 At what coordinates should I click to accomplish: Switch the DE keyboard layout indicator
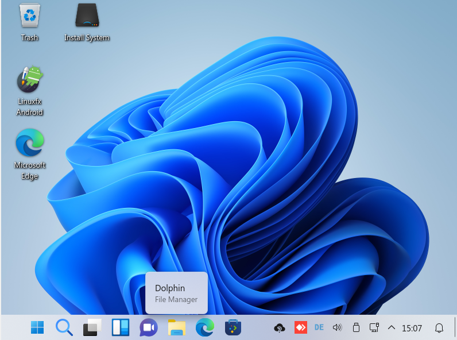(x=319, y=328)
